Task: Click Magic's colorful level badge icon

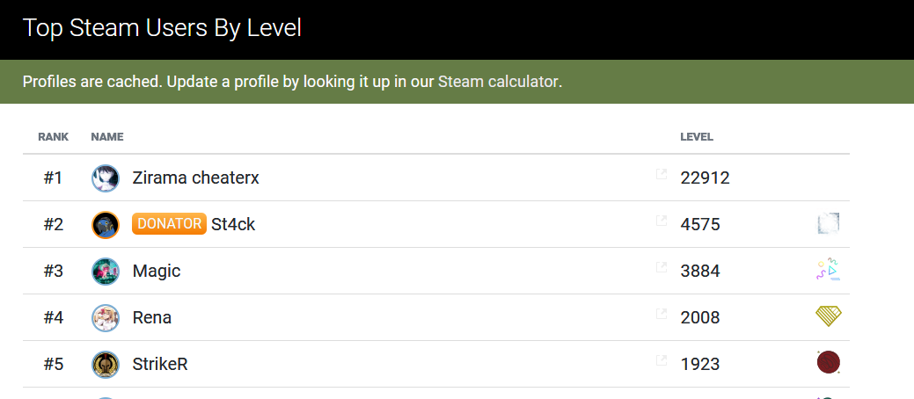Action: (828, 271)
